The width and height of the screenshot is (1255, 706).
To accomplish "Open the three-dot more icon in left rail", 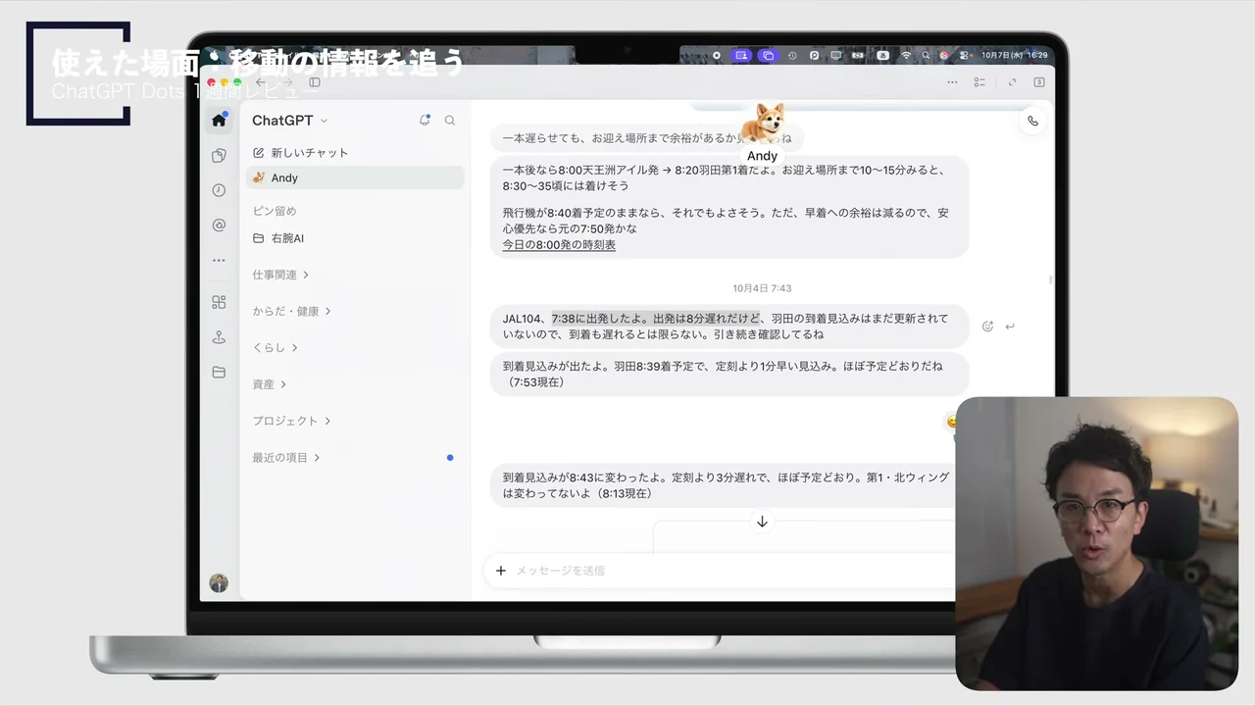I will pyautogui.click(x=219, y=261).
